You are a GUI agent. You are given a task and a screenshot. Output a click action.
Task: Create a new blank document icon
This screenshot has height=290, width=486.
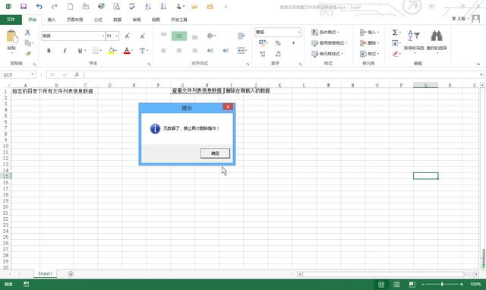tap(71, 6)
